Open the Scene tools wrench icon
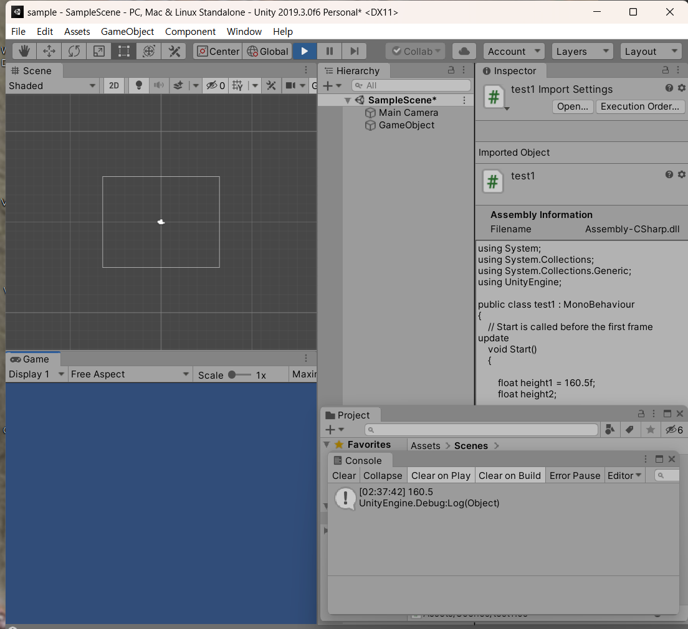The height and width of the screenshot is (629, 688). (x=271, y=85)
